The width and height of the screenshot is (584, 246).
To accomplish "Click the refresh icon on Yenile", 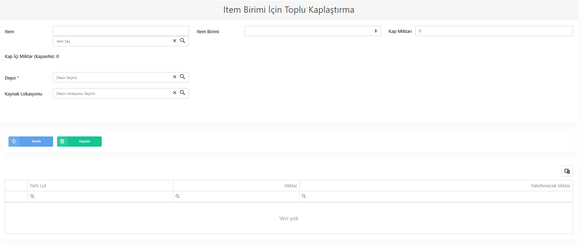I will click(x=14, y=141).
